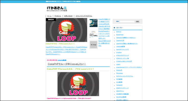Open the CentOS5コマンドメモ category
This screenshot has width=188, height=101.
click(x=122, y=49)
